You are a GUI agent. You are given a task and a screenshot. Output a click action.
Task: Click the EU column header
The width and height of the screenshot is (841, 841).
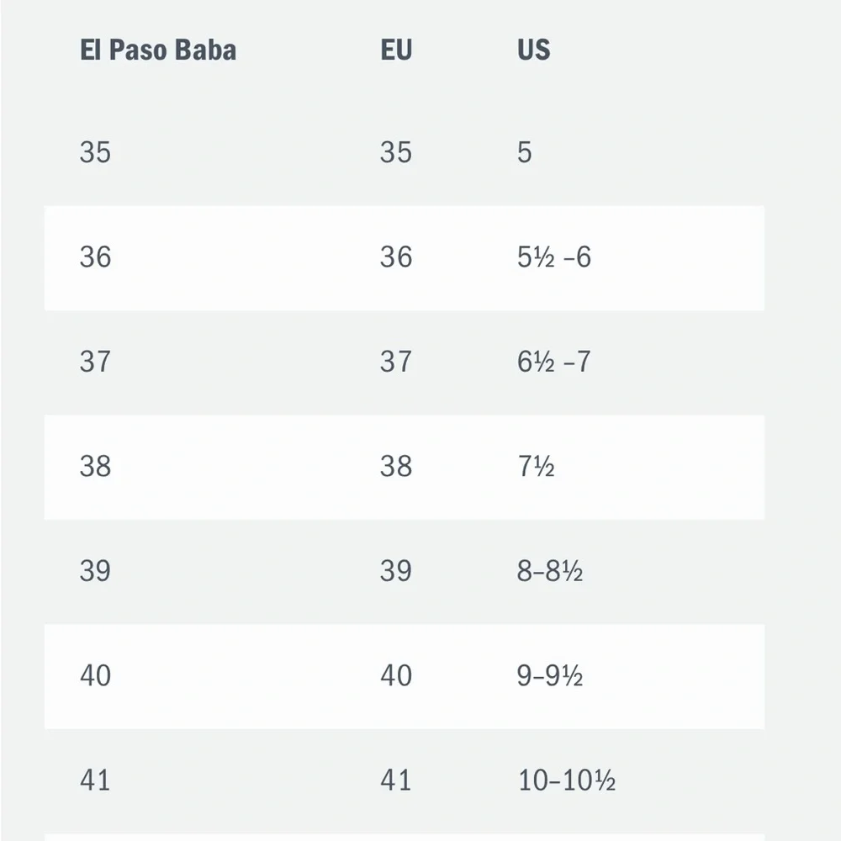(396, 50)
